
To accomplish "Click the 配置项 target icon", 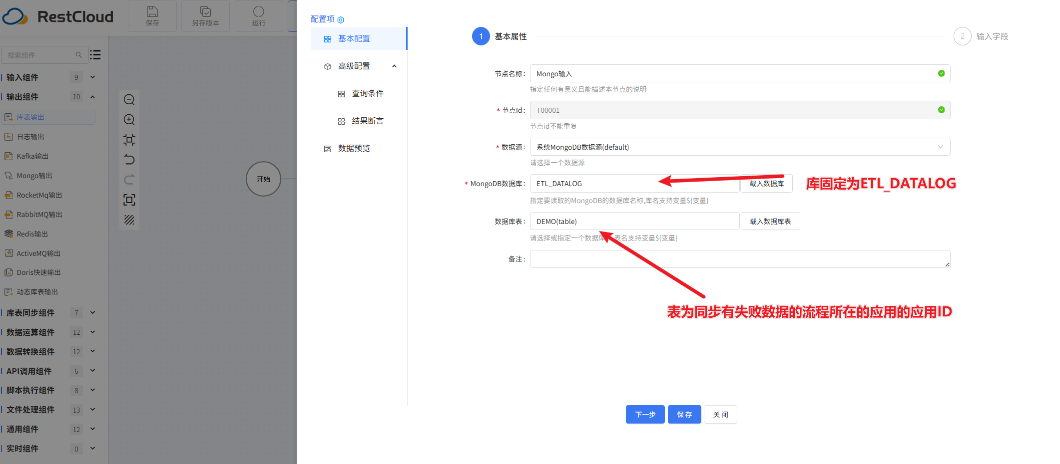I will pos(341,20).
